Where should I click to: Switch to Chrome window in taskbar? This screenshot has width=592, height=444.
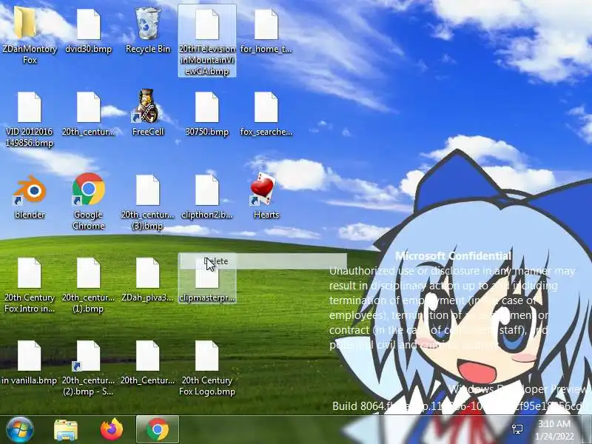(x=158, y=429)
